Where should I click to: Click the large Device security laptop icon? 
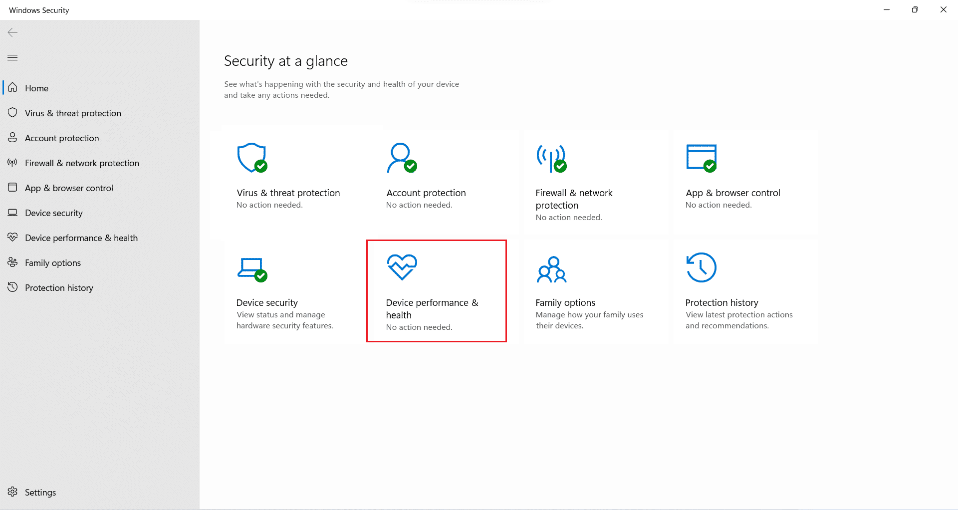(x=252, y=269)
